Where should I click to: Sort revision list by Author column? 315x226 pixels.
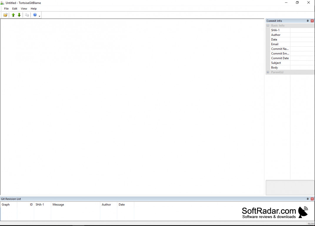click(109, 205)
